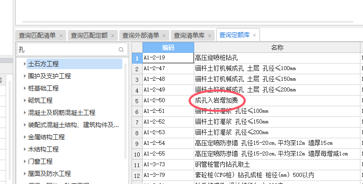Close the 查询匹配定额 tab
The height and width of the screenshot is (184, 363).
click(113, 36)
